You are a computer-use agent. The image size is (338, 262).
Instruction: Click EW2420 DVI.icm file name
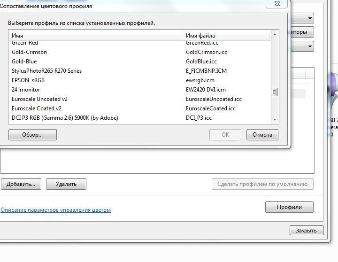[206, 90]
